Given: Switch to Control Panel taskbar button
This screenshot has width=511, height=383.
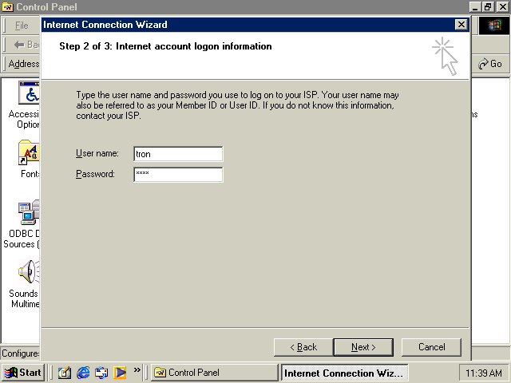Looking at the screenshot, I should (x=214, y=373).
